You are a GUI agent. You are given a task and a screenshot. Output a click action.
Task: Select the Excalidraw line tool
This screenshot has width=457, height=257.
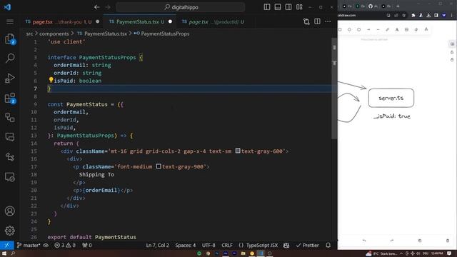[378, 29]
